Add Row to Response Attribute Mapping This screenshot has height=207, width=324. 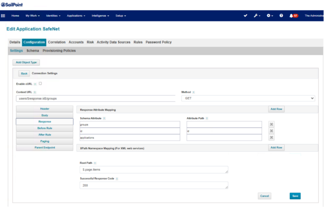click(276, 109)
